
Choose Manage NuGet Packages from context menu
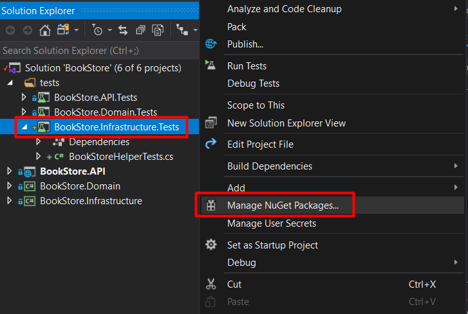(283, 205)
